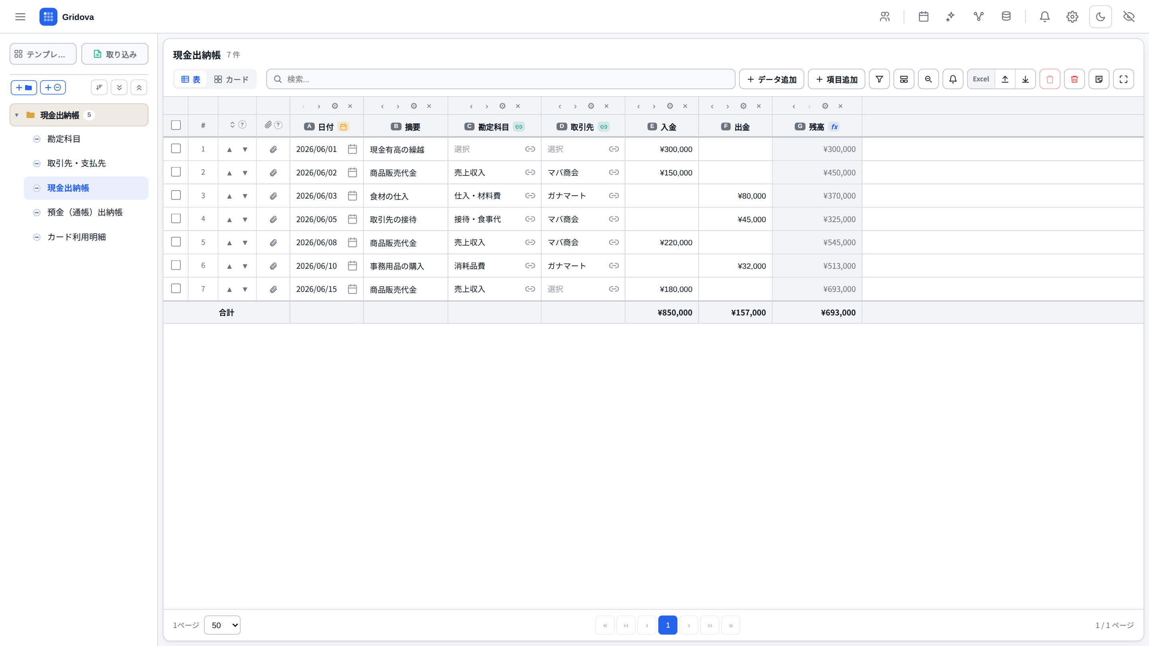Check the checkbox for row 2
This screenshot has width=1149, height=646.
click(176, 172)
